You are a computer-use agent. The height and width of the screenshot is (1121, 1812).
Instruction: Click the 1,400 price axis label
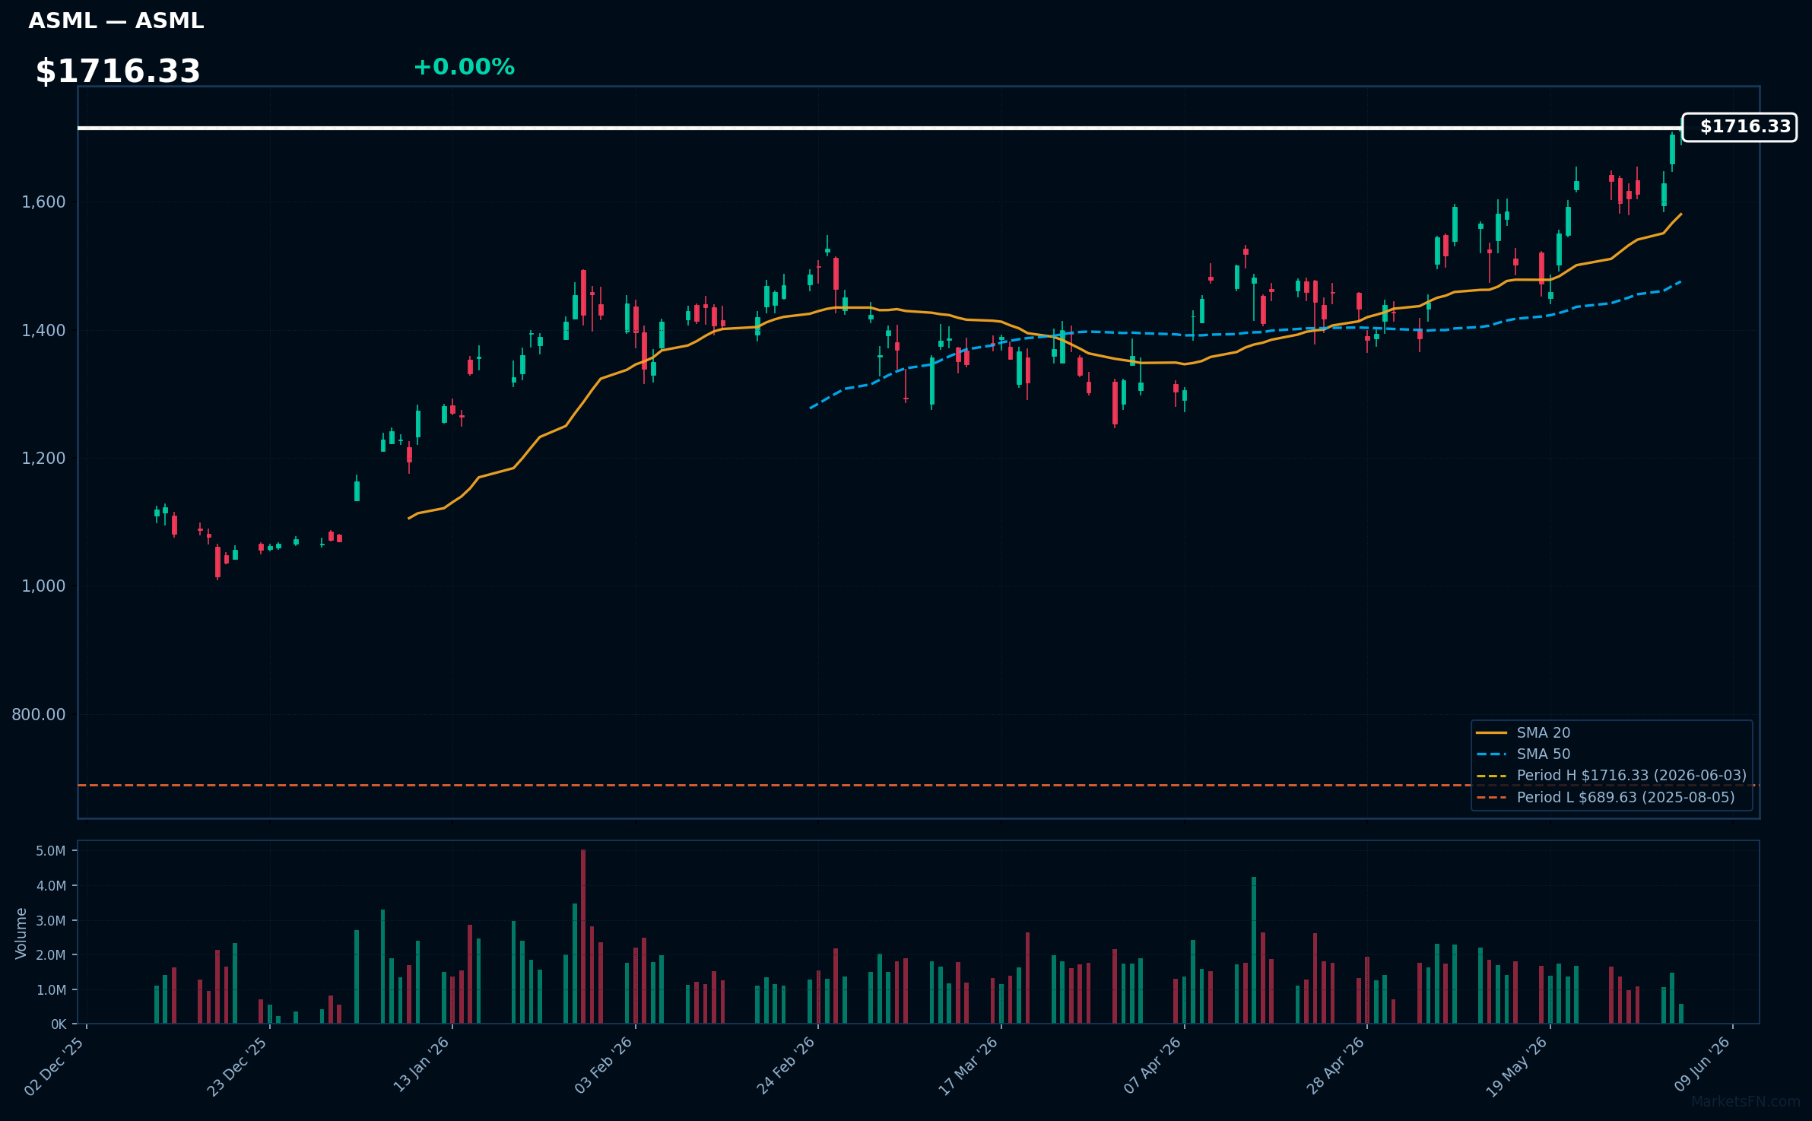point(43,330)
